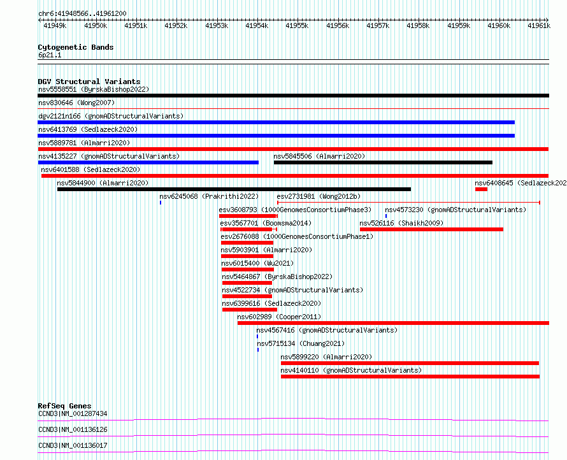This screenshot has width=567, height=460.
Task: Click the black nsv5845506 variant bar
Action: 384,162
